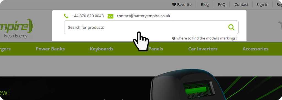Click the green phone icon
Viewport: 282px width, 100px height.
pyautogui.click(x=66, y=16)
